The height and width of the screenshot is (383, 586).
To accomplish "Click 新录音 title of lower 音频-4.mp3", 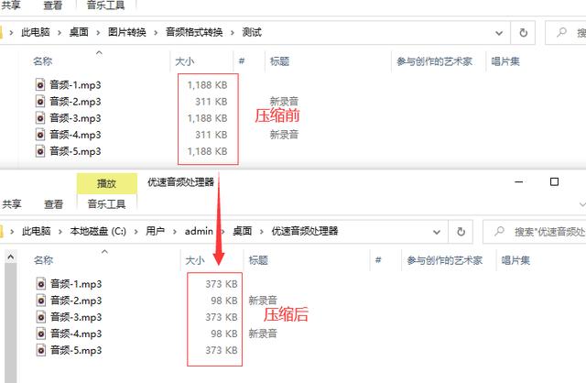I will point(263,334).
